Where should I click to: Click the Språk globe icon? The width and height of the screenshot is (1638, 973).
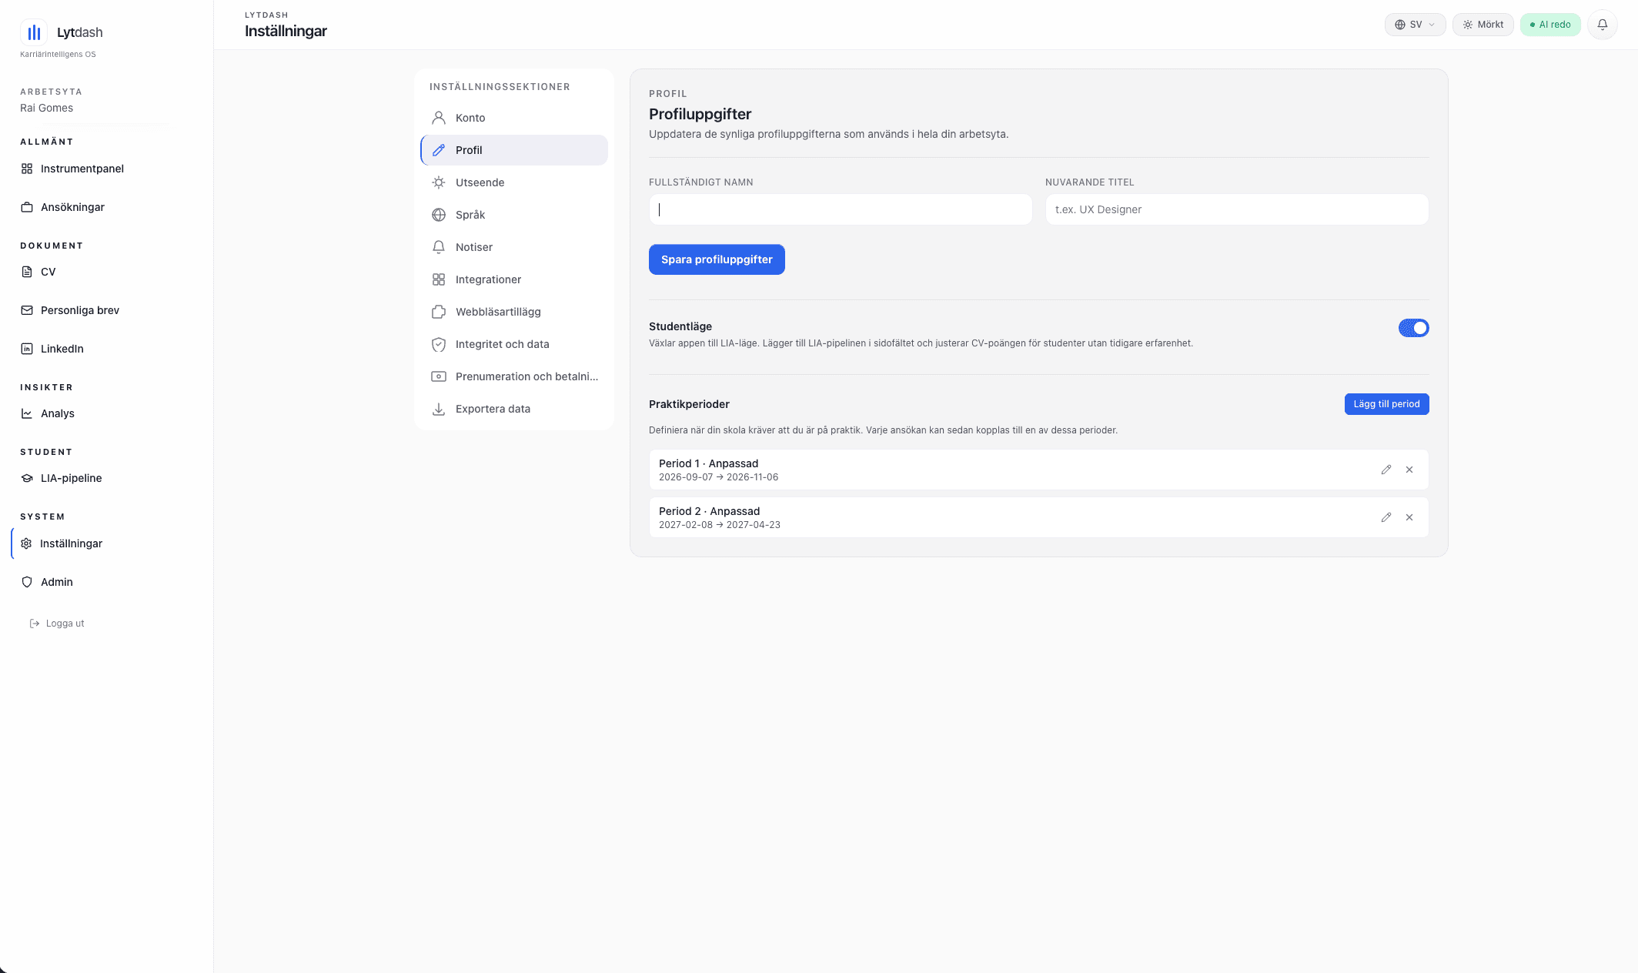[439, 215]
